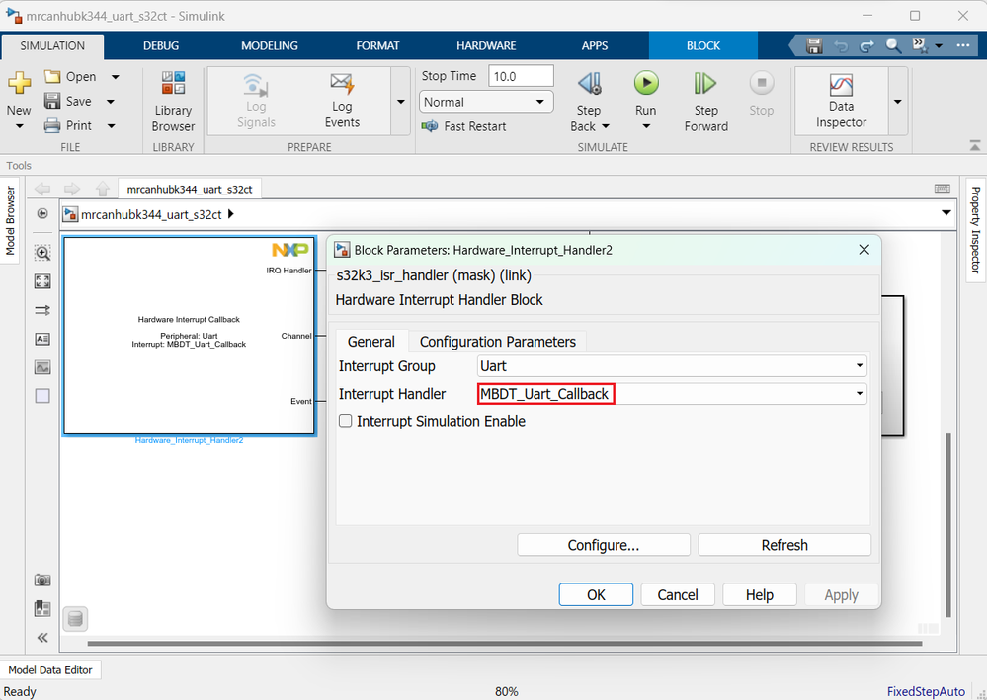Click Fast Restart icon
987x700 pixels.
tap(430, 126)
